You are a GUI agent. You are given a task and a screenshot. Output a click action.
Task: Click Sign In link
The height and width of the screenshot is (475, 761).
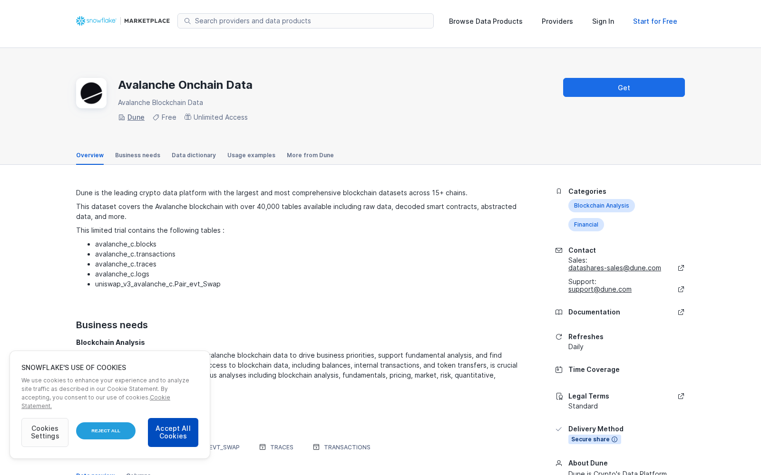point(603,21)
